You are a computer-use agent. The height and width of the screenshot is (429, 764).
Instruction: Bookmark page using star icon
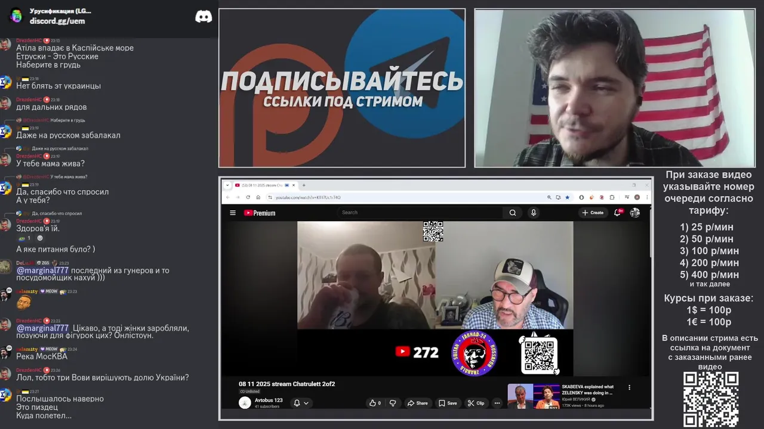click(567, 197)
